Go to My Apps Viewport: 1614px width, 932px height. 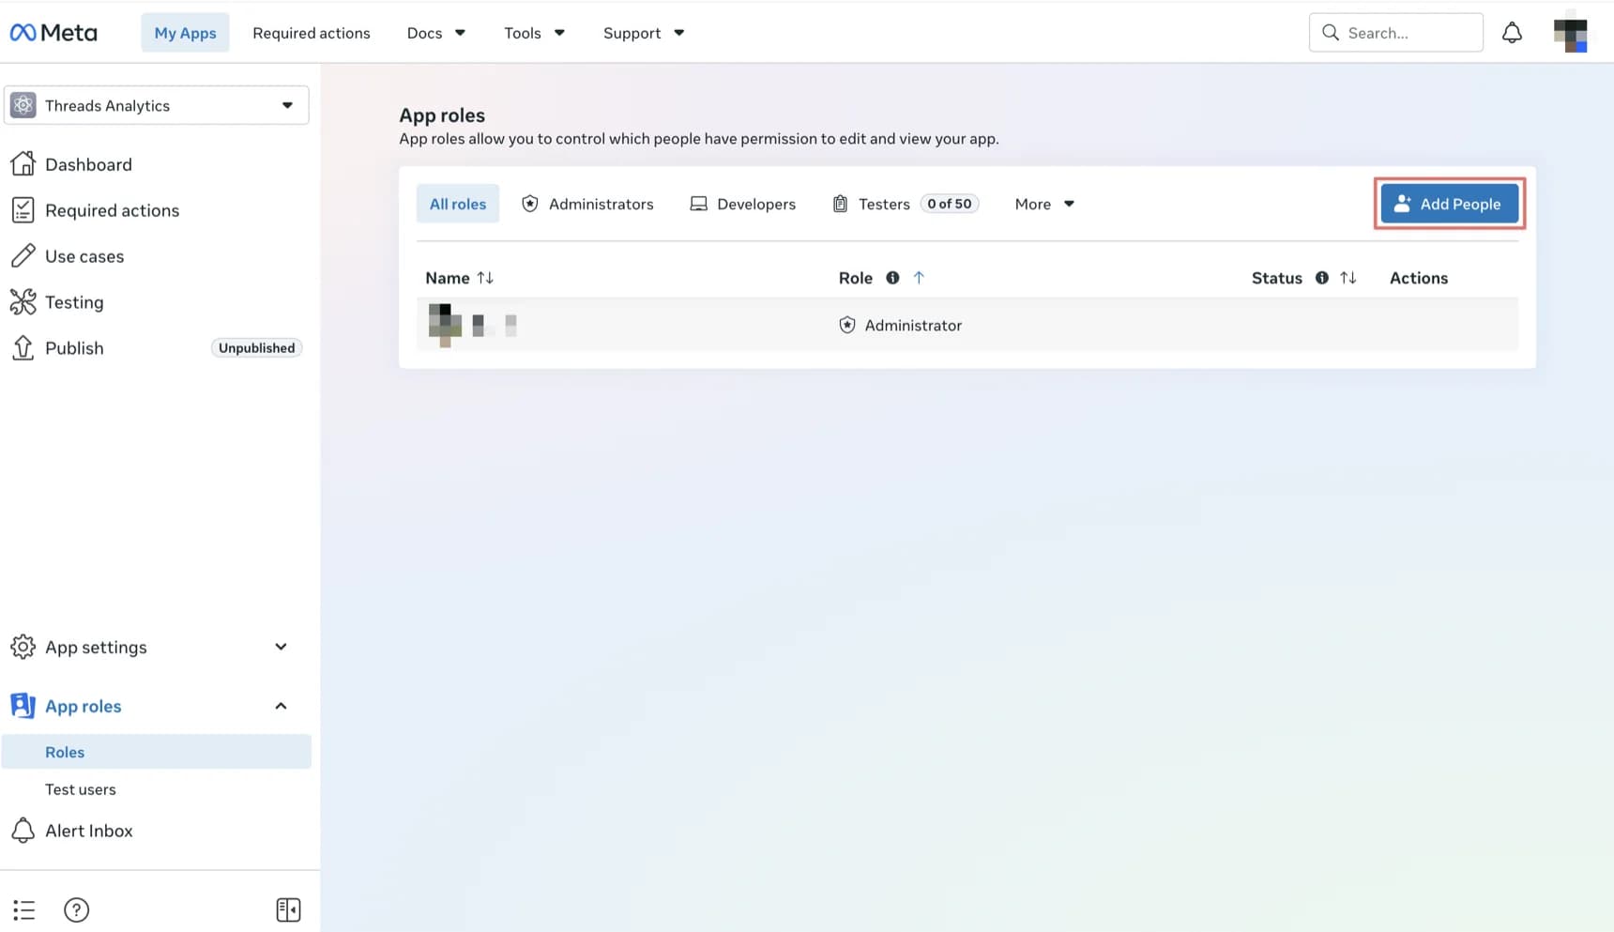pyautogui.click(x=185, y=33)
